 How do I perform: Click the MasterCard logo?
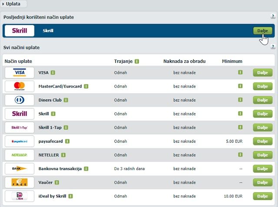pyautogui.click(x=20, y=86)
